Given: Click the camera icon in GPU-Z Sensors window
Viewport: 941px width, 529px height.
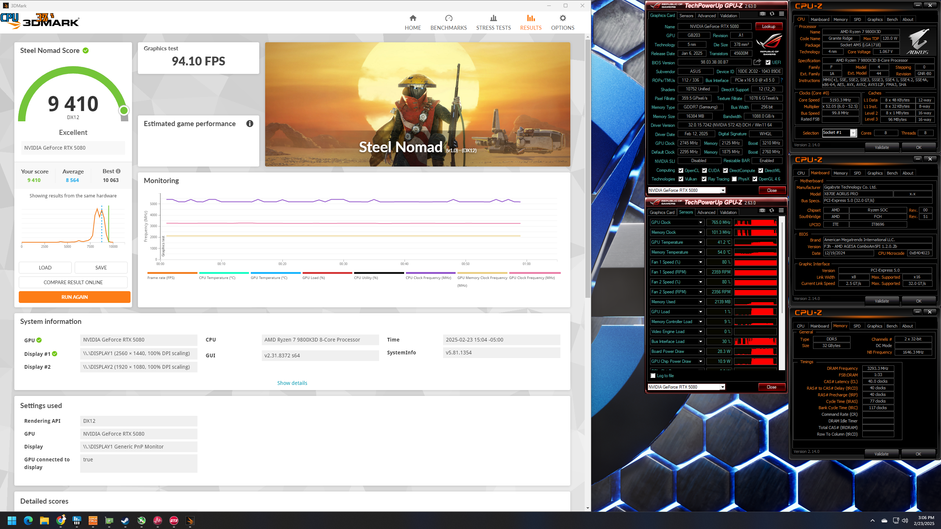Looking at the screenshot, I should pos(762,211).
